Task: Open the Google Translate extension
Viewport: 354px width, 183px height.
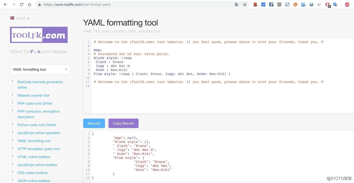Action: 335,4
